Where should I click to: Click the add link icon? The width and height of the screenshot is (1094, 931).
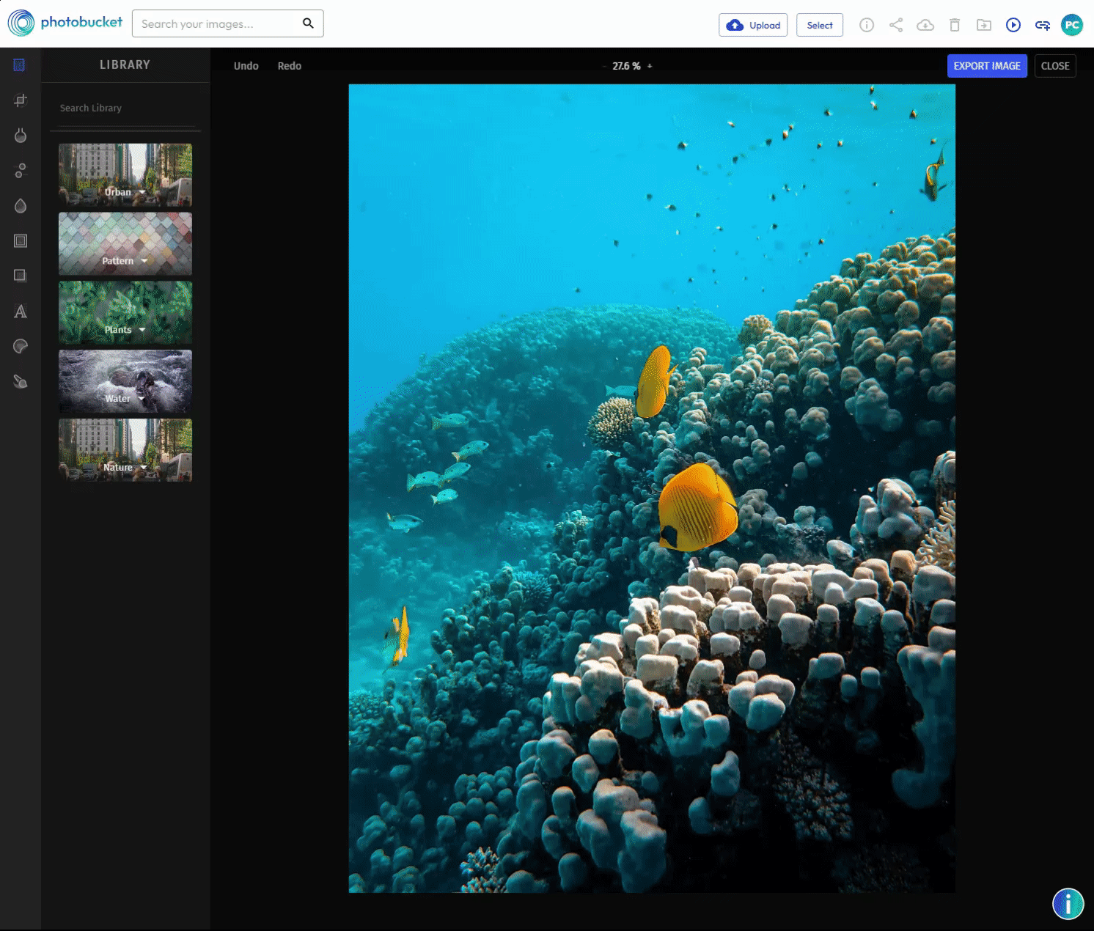pyautogui.click(x=1043, y=25)
